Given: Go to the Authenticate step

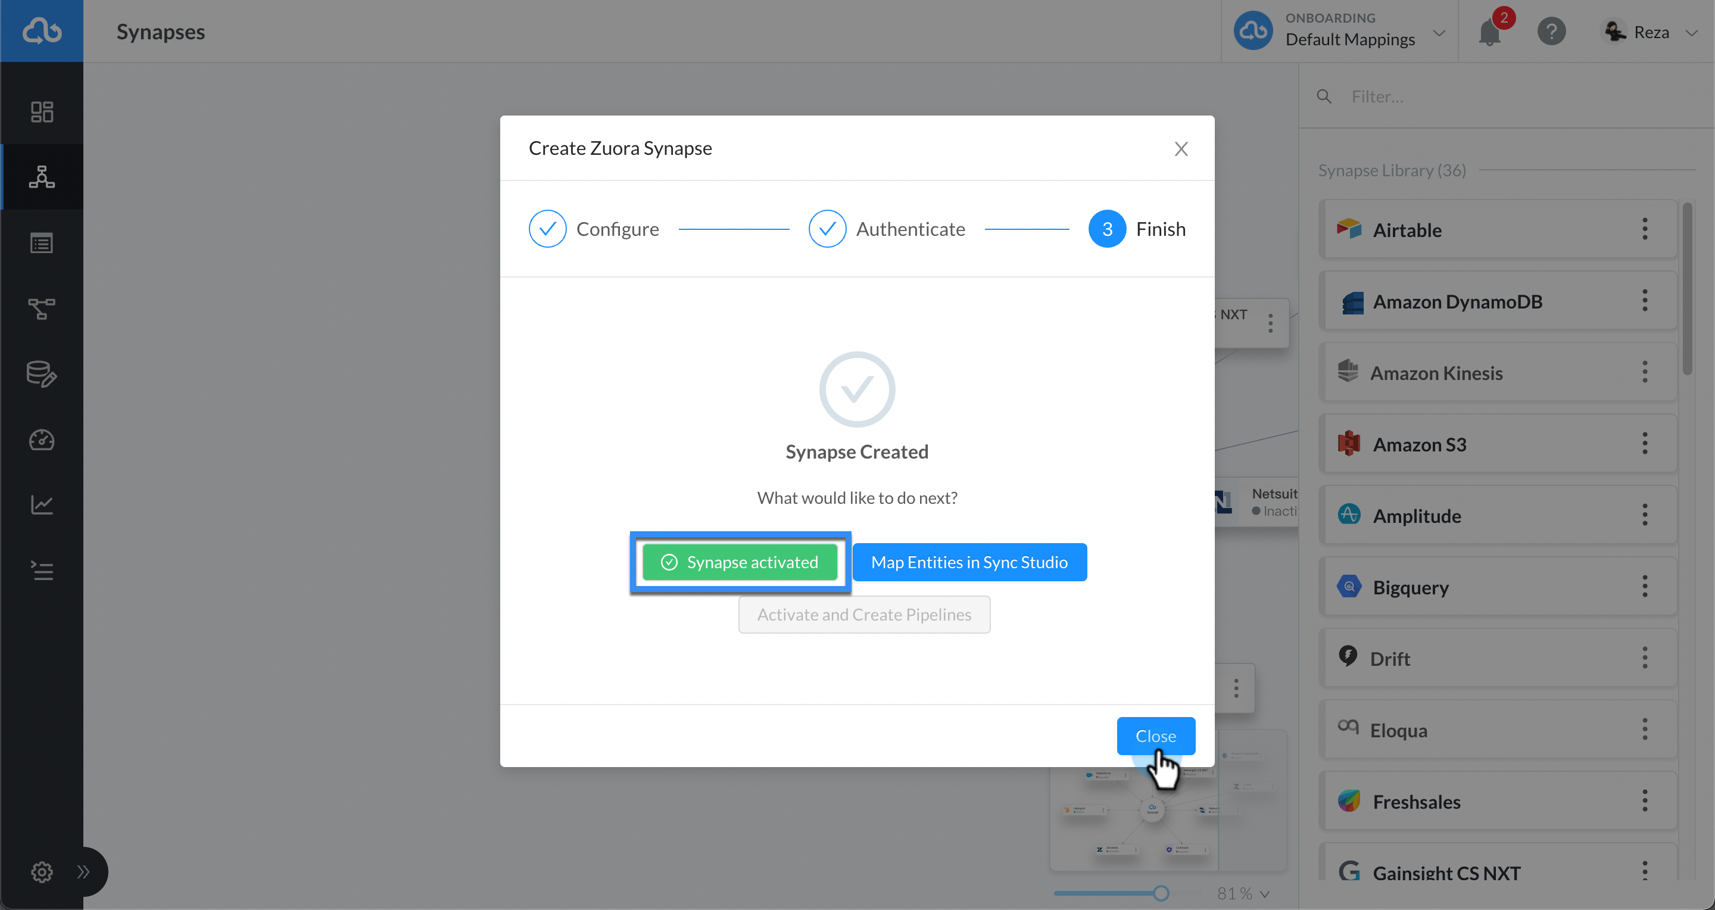Looking at the screenshot, I should 887,229.
